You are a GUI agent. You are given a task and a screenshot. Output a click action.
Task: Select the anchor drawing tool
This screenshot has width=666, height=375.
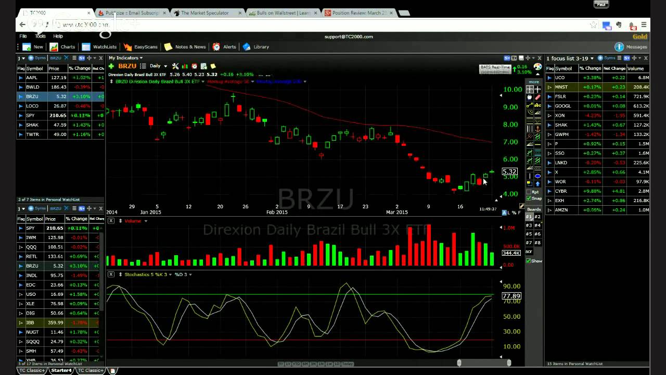pos(537,129)
